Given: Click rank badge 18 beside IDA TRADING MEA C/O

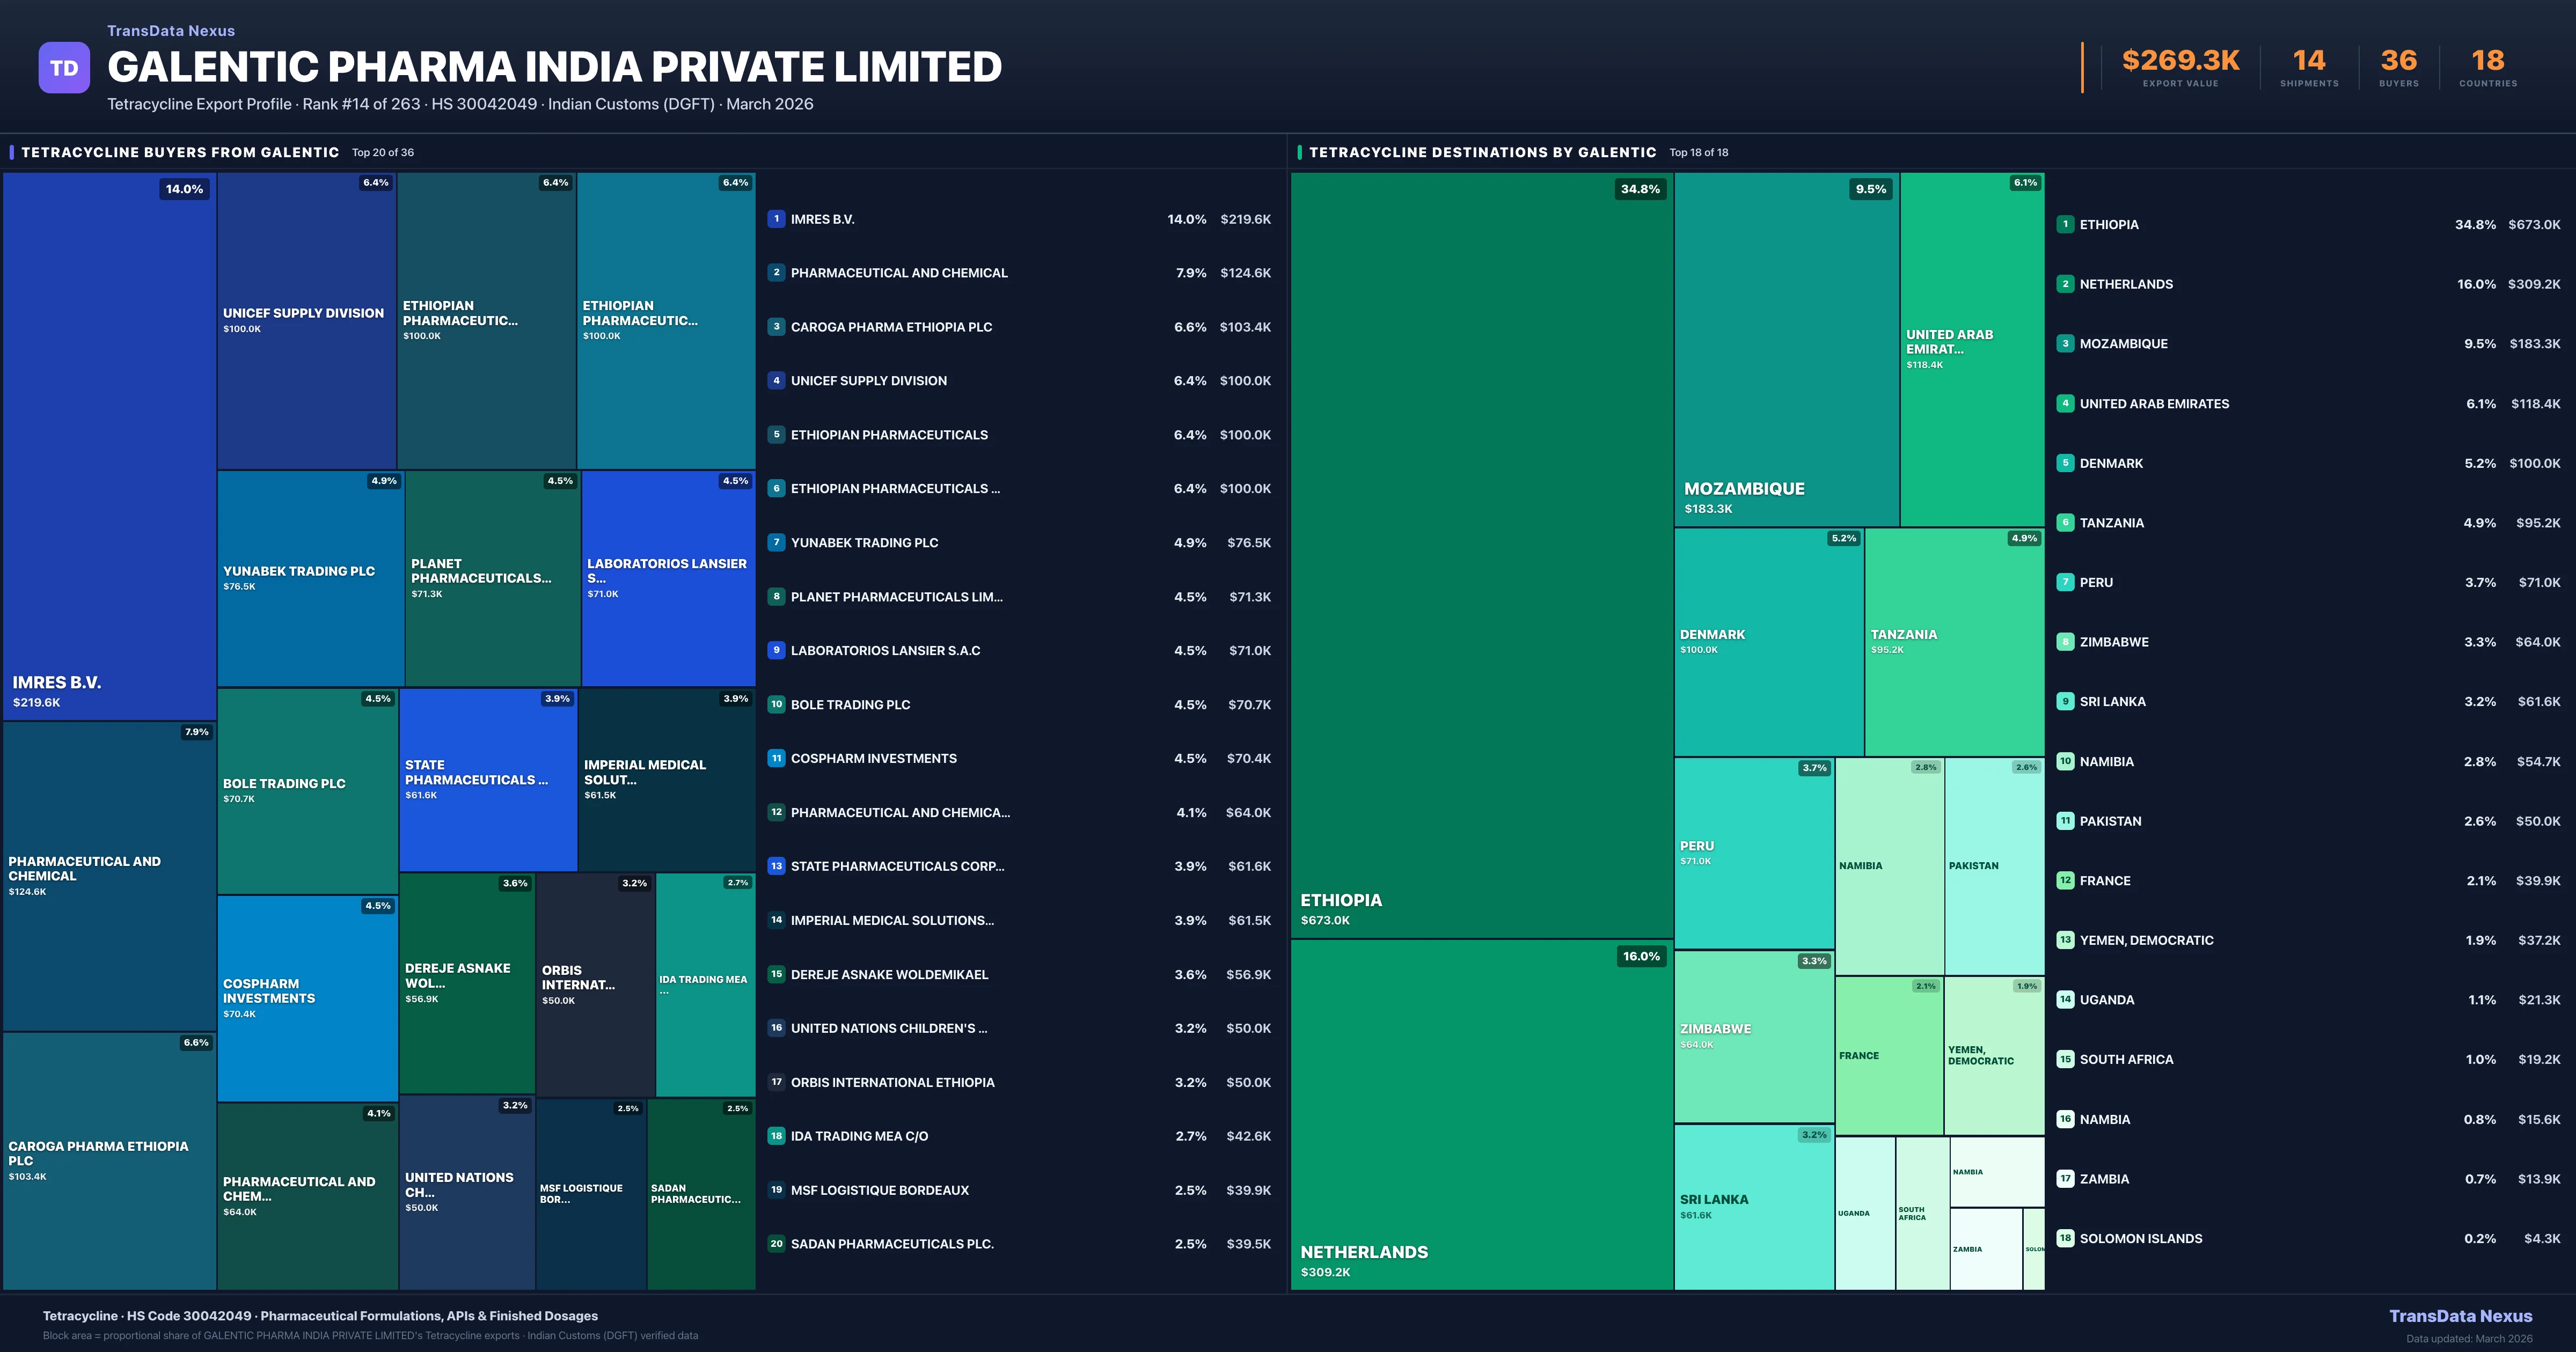Looking at the screenshot, I should [x=776, y=1136].
